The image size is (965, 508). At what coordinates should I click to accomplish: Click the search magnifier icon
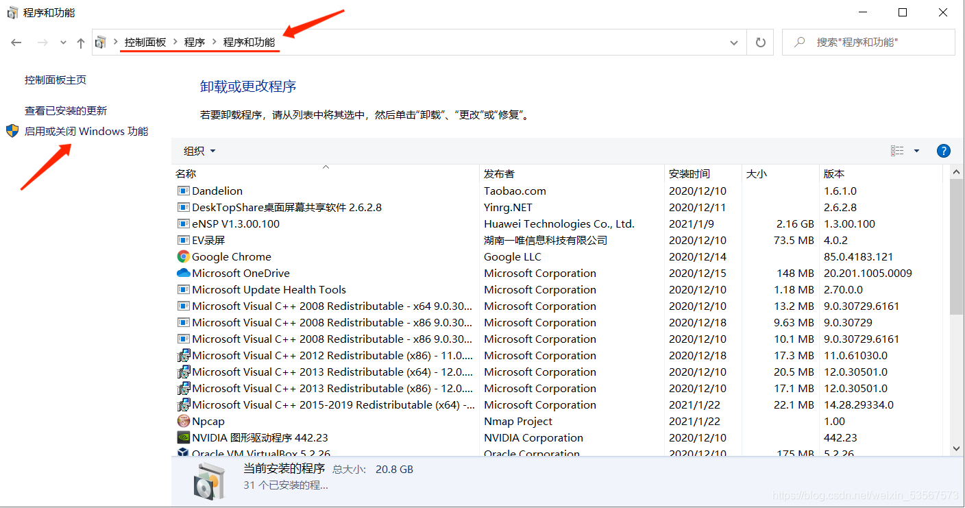click(x=799, y=43)
